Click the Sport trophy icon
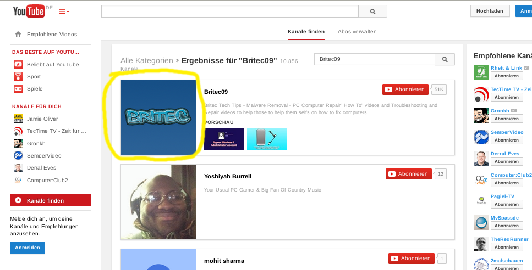 click(18, 76)
